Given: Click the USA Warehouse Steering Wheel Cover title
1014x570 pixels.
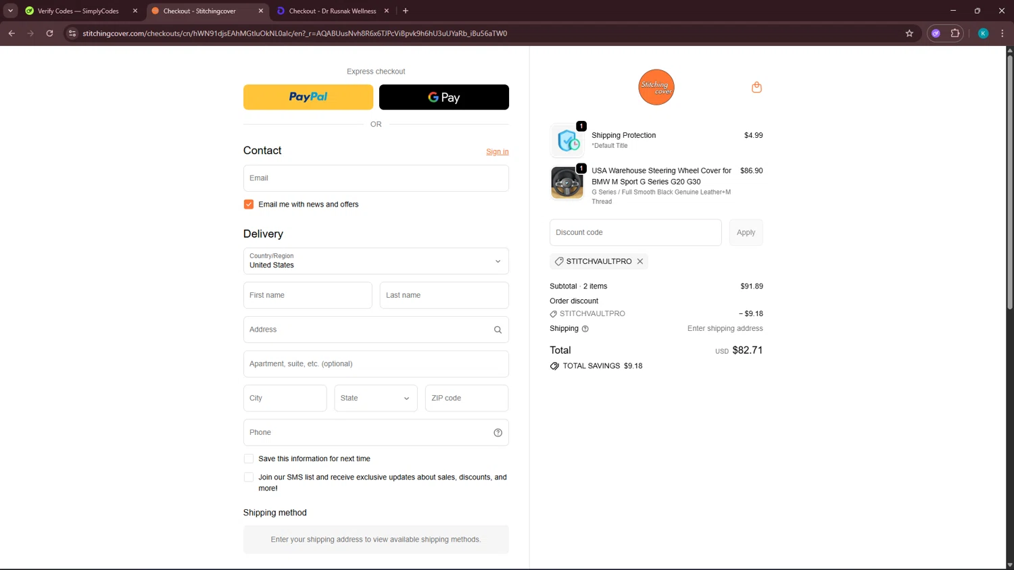Looking at the screenshot, I should (x=661, y=176).
